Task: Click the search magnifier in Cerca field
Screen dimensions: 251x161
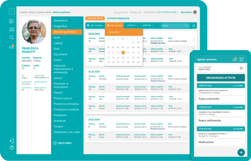Action: (186, 26)
